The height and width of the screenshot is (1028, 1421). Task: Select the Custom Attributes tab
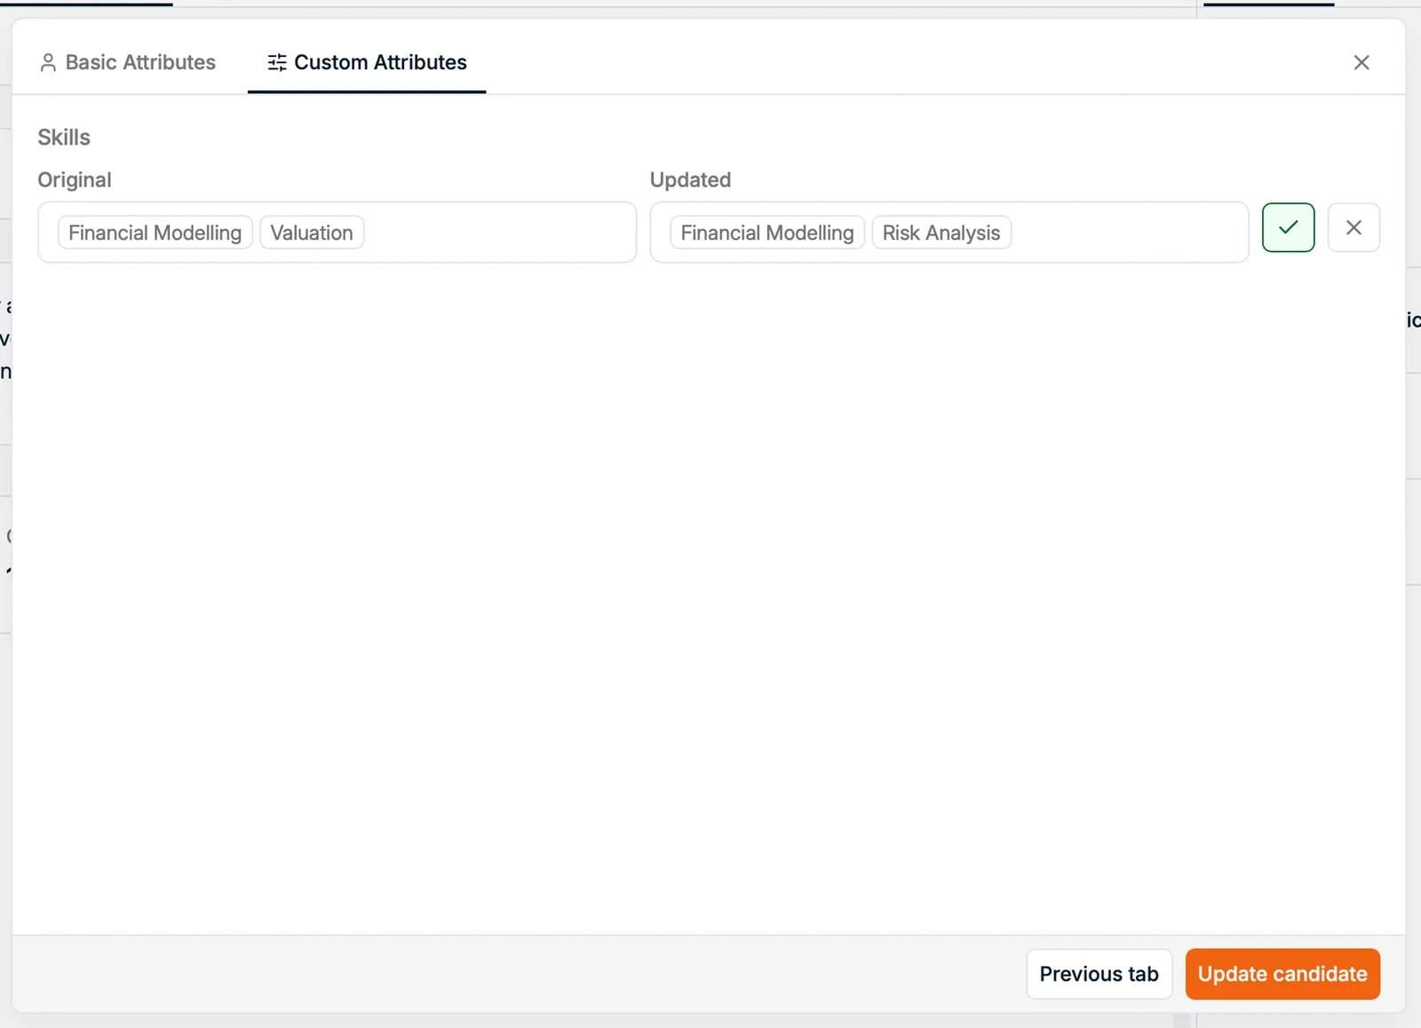pyautogui.click(x=367, y=62)
